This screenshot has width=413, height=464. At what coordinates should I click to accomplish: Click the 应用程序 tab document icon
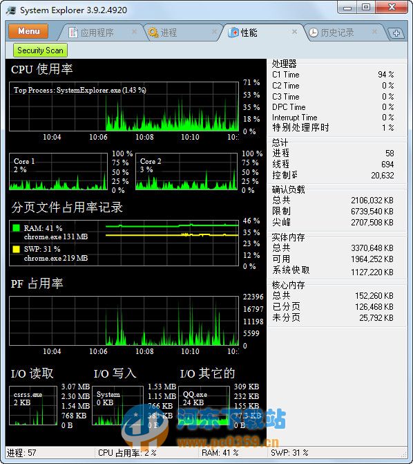(73, 33)
